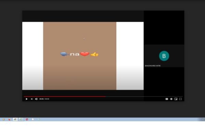Open the red circular app in the taskbar

[x=27, y=119]
